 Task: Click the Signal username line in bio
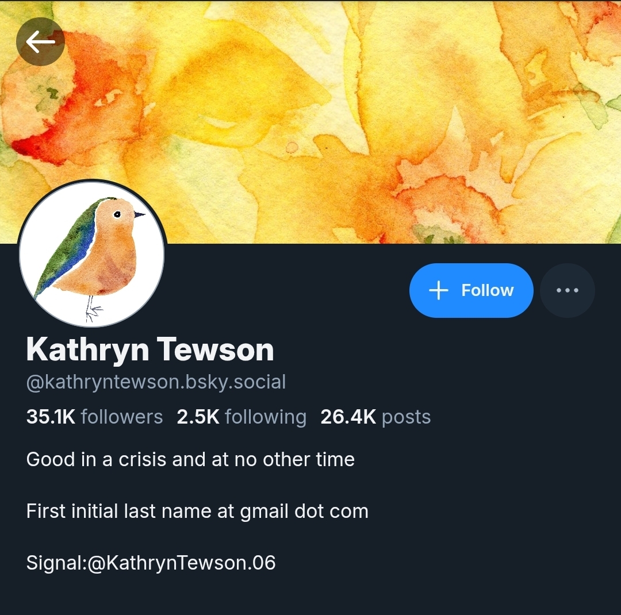tap(151, 562)
